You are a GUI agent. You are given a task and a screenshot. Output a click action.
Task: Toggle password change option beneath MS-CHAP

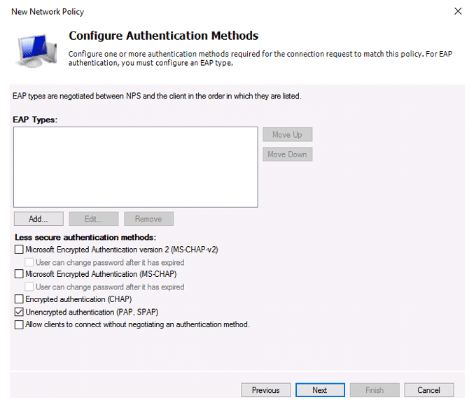pos(29,287)
